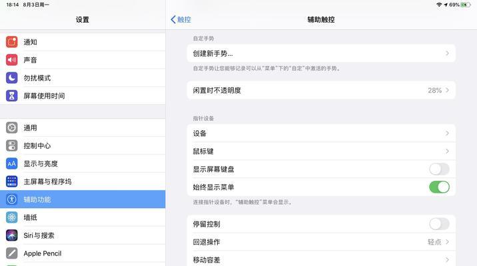The image size is (477, 266).
Task: Tap 停留控制 row label
Action: coord(207,224)
